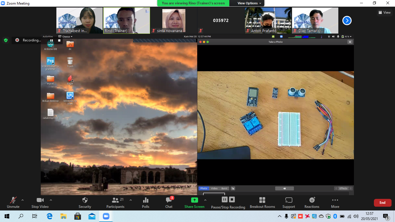Viewport: 395px width, 222px height.
Task: Expand the View Options dropdown
Action: [x=249, y=3]
